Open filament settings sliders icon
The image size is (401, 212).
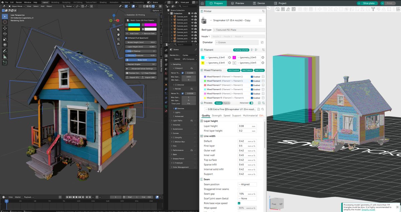point(263,50)
